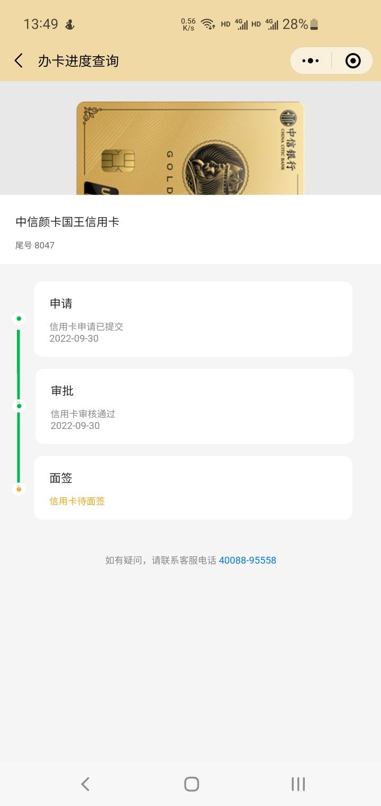Go back using the header arrow
Screen dimensions: 381x806
tap(19, 60)
